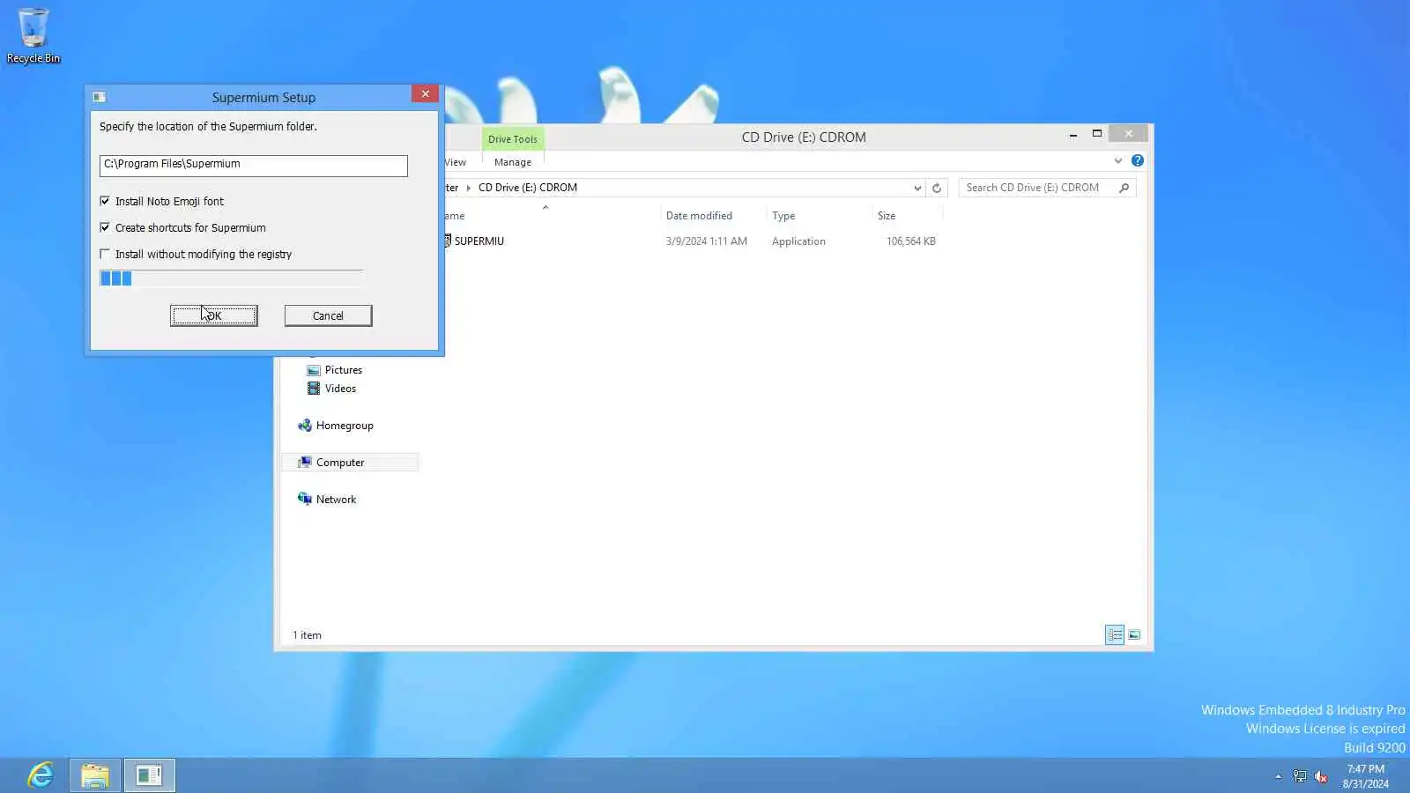1410x793 pixels.
Task: Click the Homegroup icon in navigation pane
Action: coord(305,426)
